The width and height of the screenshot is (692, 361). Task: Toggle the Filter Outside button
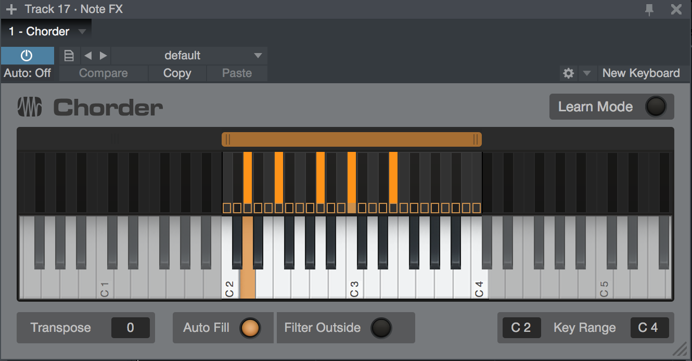click(x=381, y=328)
